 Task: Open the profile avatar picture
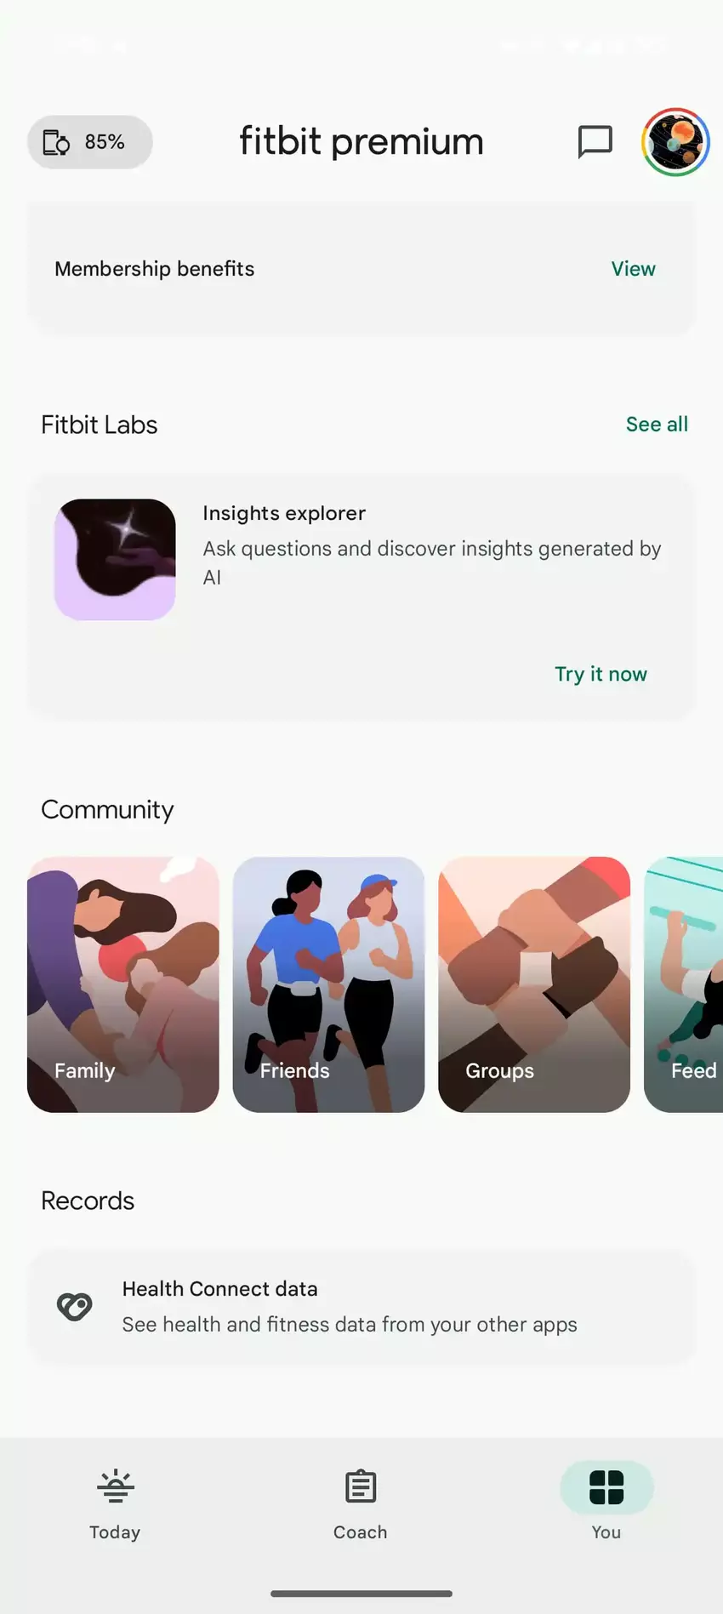[675, 142]
